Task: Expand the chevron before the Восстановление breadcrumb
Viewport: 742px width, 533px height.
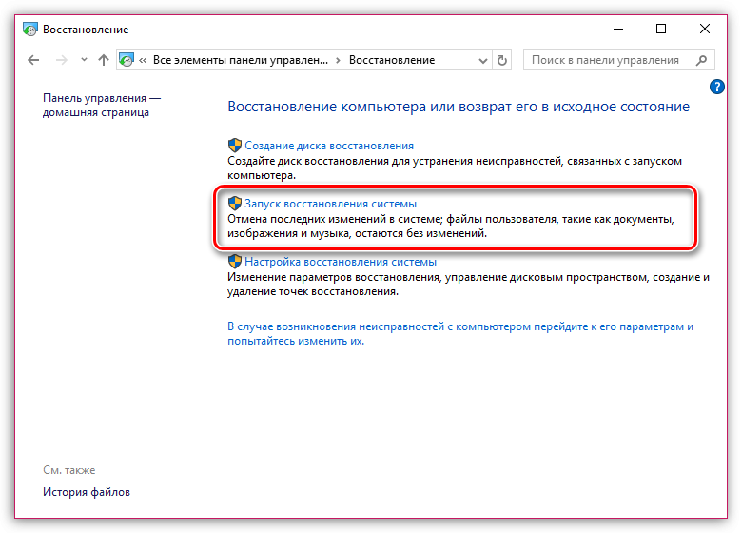Action: [x=339, y=60]
